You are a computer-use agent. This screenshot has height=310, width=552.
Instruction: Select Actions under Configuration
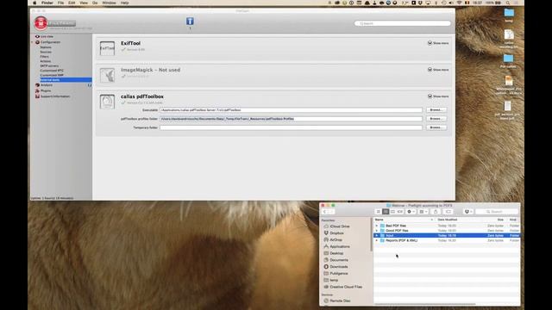click(x=46, y=61)
